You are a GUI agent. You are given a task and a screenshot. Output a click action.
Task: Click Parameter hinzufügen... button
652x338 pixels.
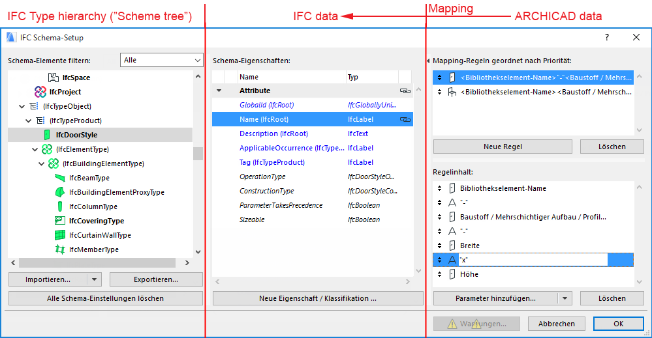tap(495, 298)
